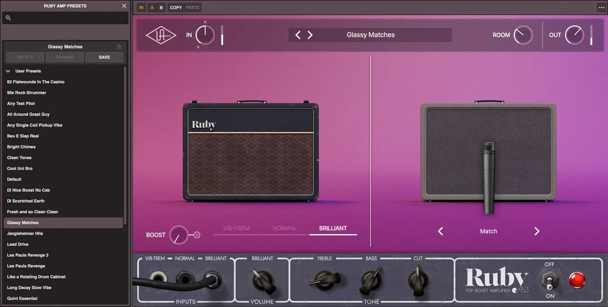608x307 pixels.
Task: Adjust the BASS knob
Action: pos(371,280)
